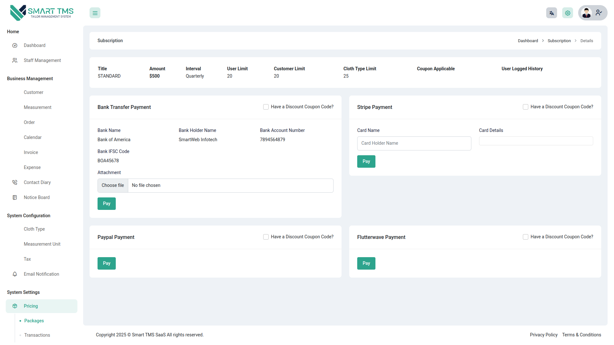Image resolution: width=614 pixels, height=345 pixels.
Task: Open the account user icon menu
Action: (599, 13)
